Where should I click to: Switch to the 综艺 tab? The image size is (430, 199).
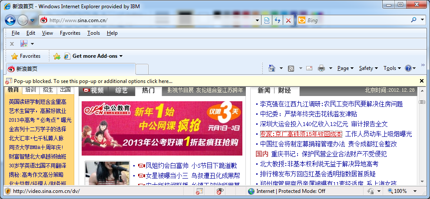(122, 90)
